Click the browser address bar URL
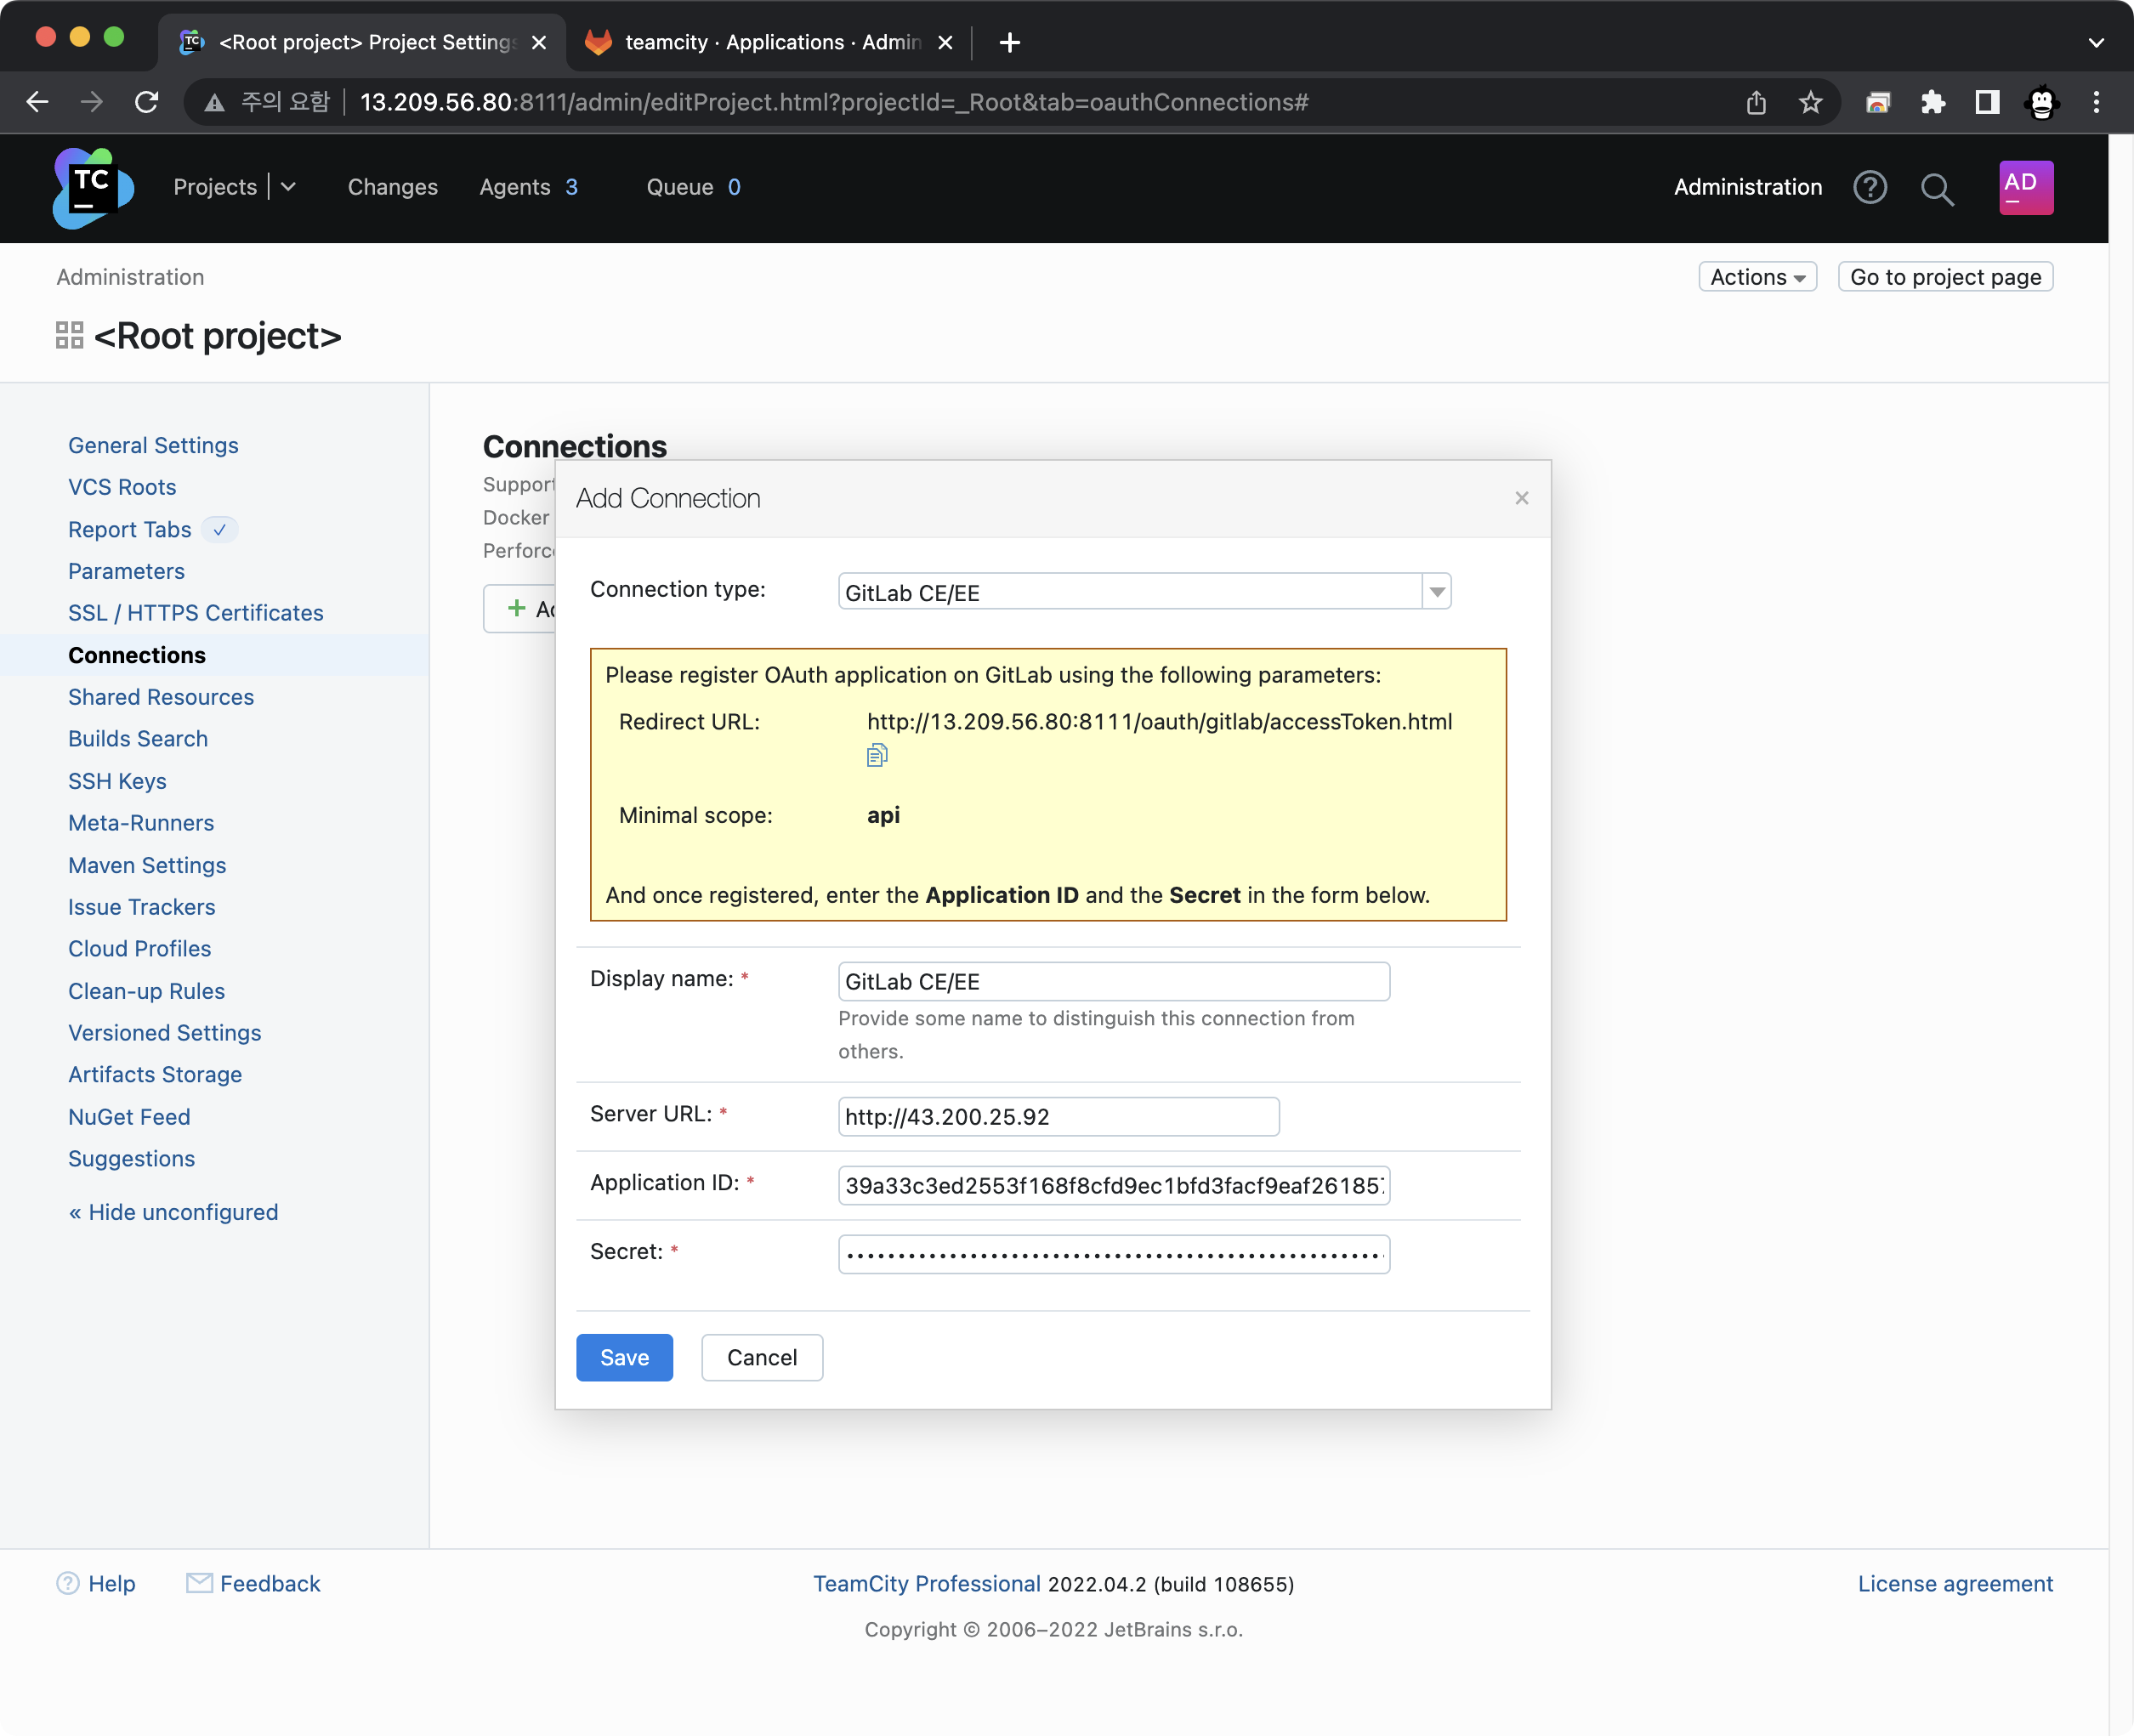 [x=834, y=102]
